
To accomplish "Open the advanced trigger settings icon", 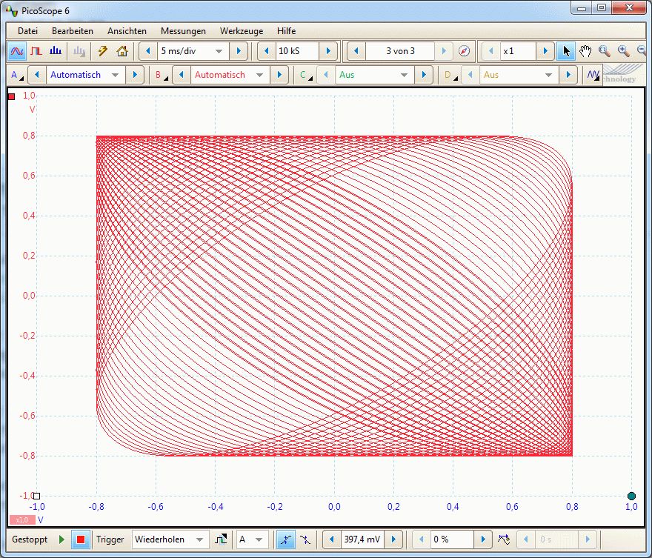I will point(221,539).
